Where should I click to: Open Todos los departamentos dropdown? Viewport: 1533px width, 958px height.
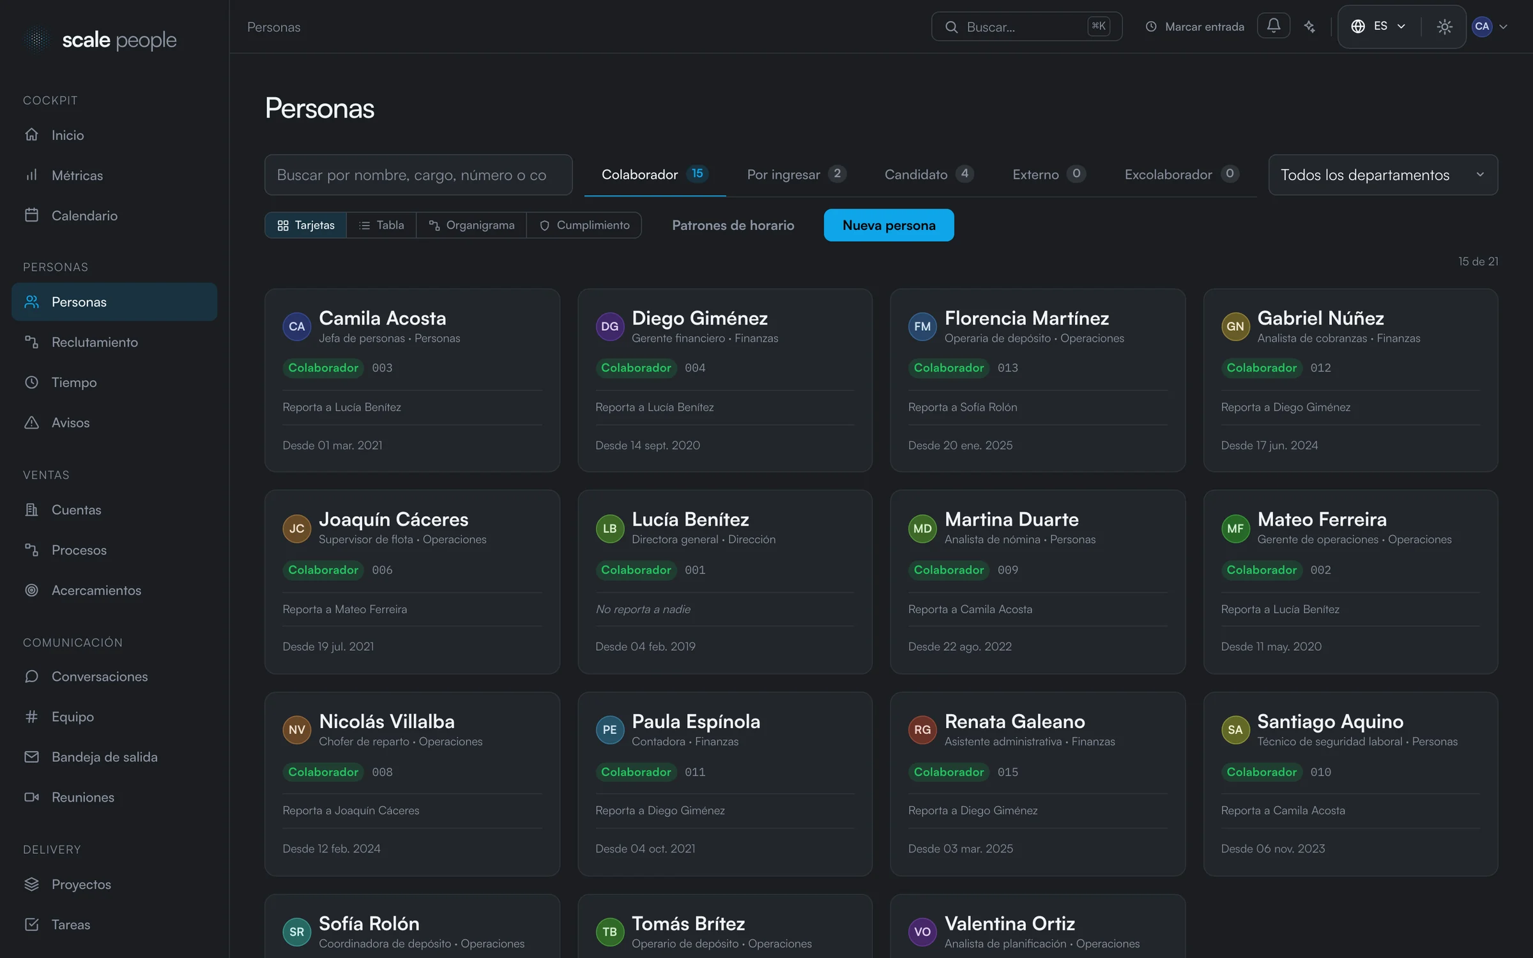pyautogui.click(x=1383, y=175)
